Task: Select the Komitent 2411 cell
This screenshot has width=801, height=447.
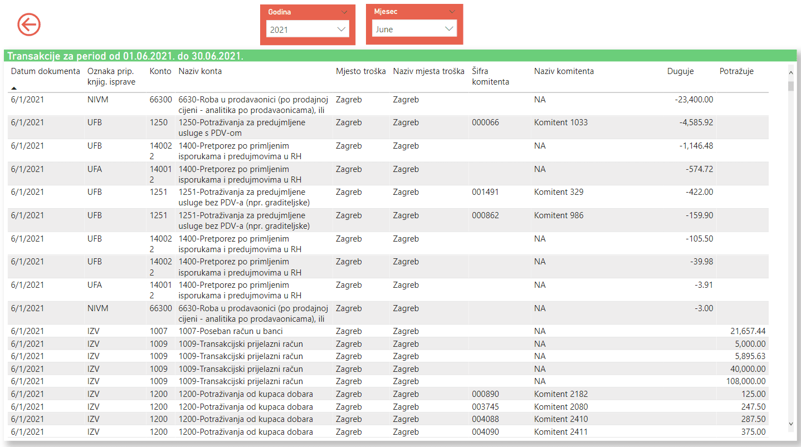Action: [561, 432]
